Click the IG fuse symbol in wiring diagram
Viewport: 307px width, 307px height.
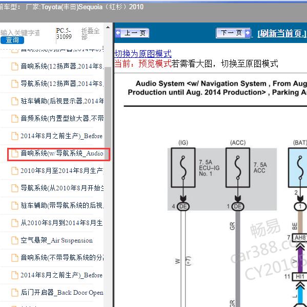tap(183, 168)
